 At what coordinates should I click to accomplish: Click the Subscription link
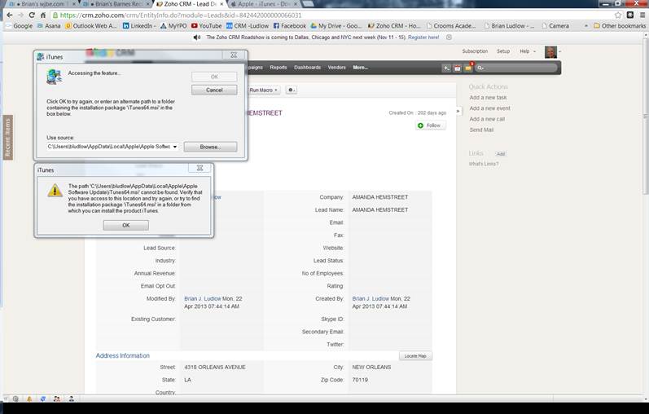pyautogui.click(x=475, y=51)
